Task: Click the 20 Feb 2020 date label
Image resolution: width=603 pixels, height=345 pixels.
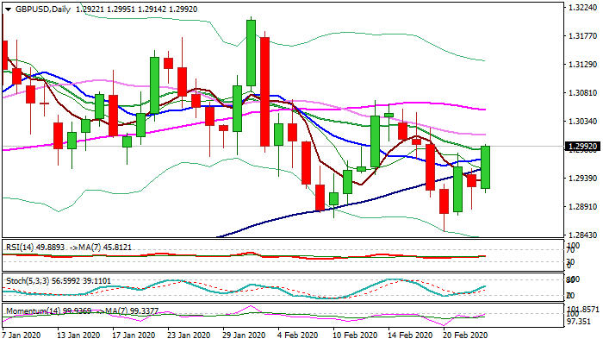Action: point(465,335)
